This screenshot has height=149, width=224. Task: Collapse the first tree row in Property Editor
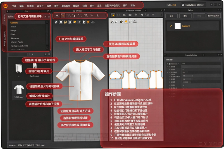click(x=167, y=64)
